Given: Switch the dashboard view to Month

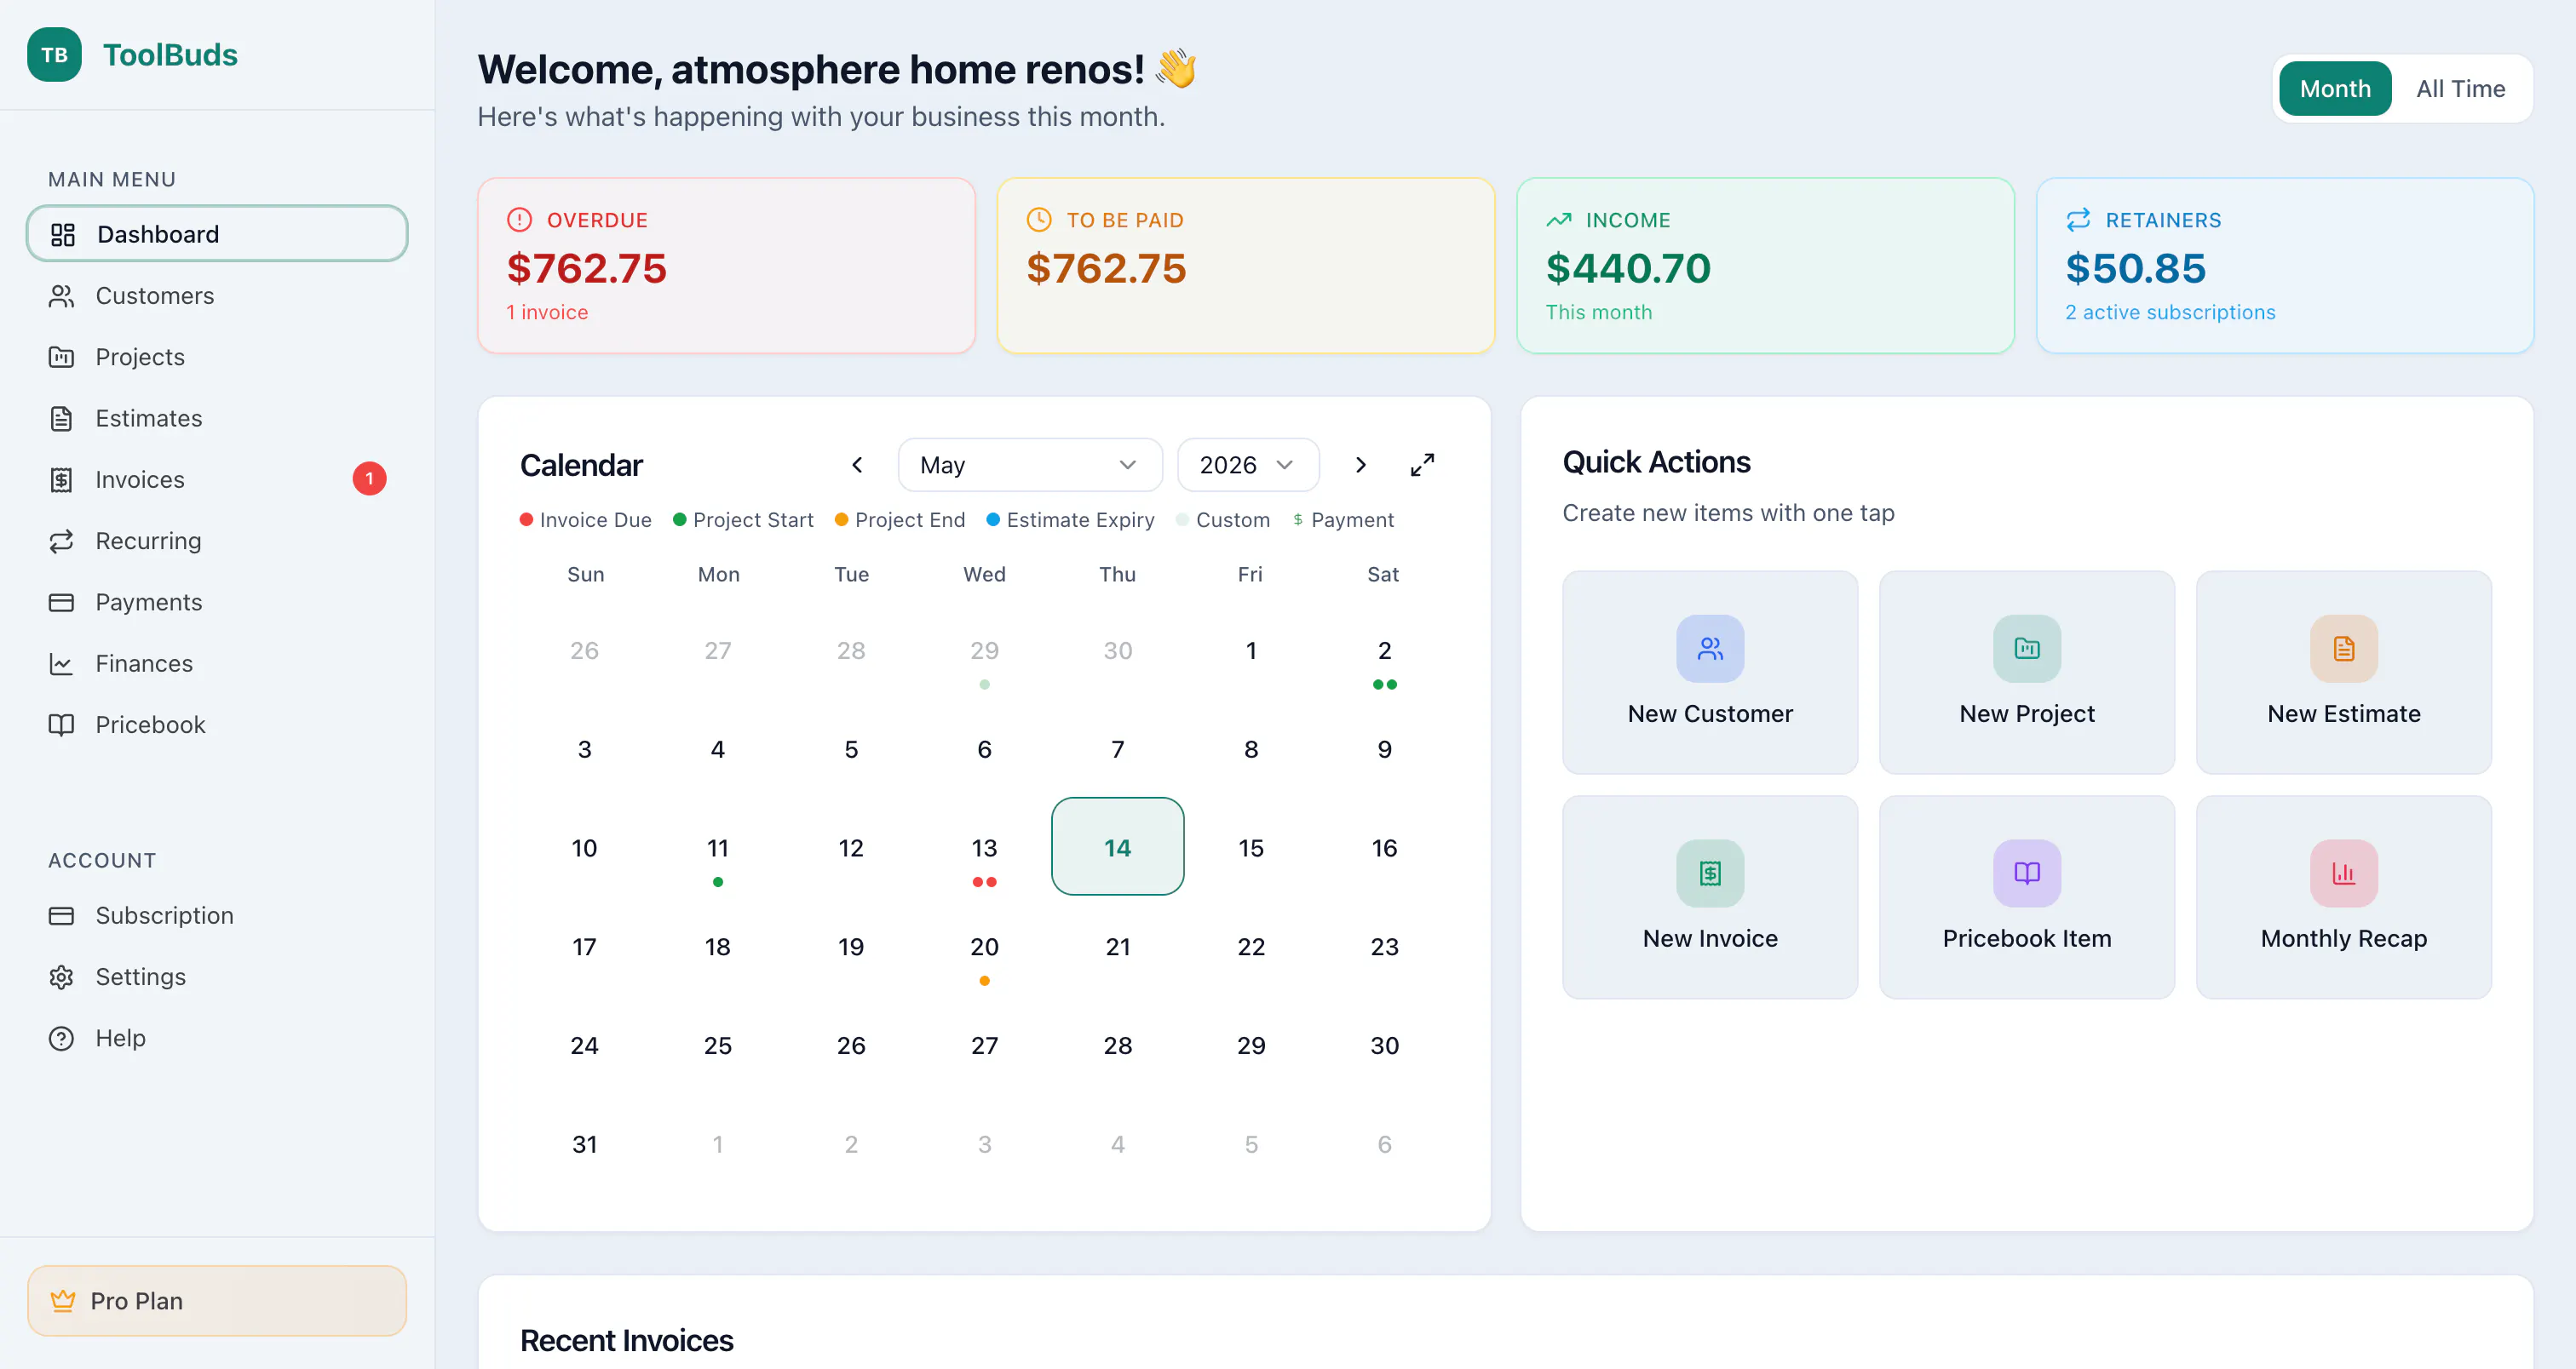Looking at the screenshot, I should coord(2334,89).
